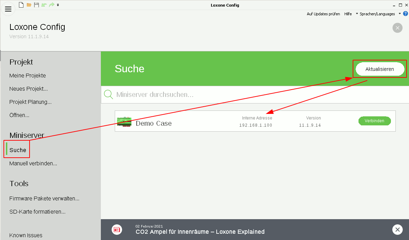Viewport: 409px width, 240px height.
Task: Click the news article icon in the banner
Action: point(117,230)
